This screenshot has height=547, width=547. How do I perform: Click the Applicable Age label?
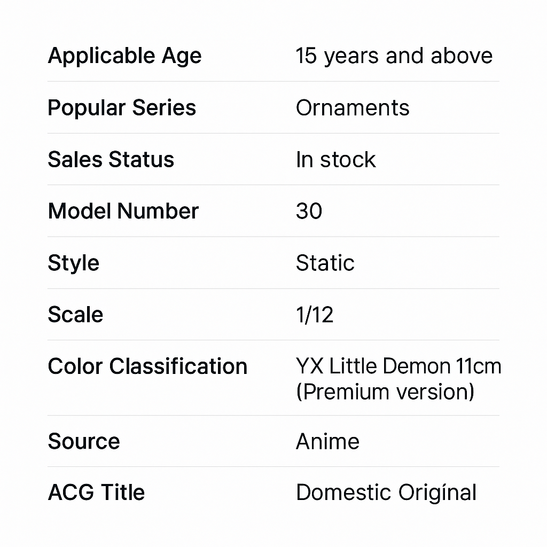(x=124, y=56)
